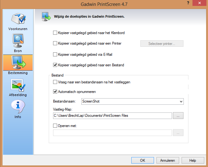Confirm with the OK button
The width and height of the screenshot is (208, 167).
[x=142, y=160]
